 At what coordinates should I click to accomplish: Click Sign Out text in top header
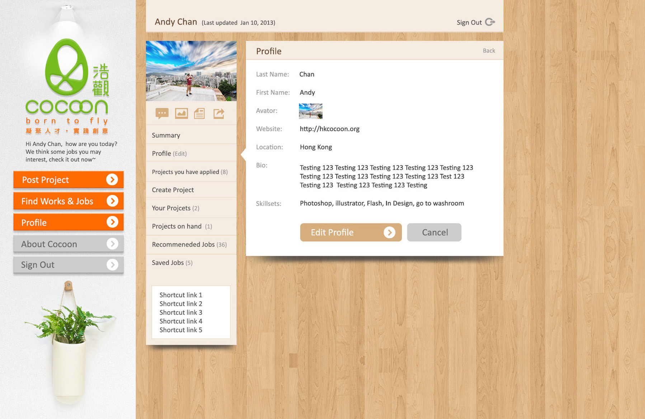point(469,22)
